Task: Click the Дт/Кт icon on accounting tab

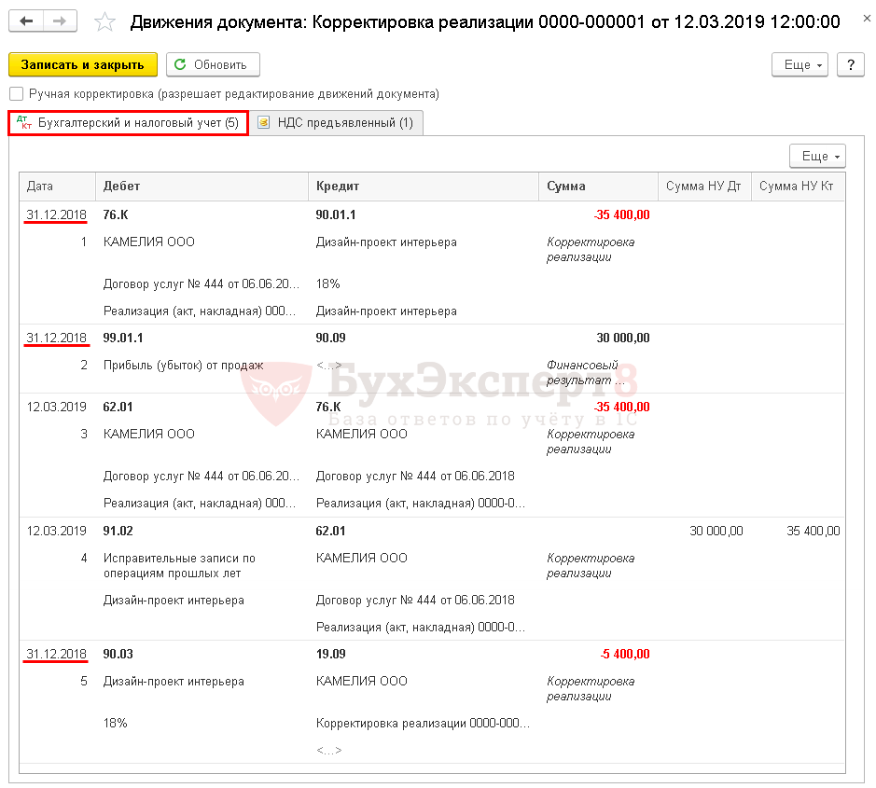Action: [x=24, y=123]
